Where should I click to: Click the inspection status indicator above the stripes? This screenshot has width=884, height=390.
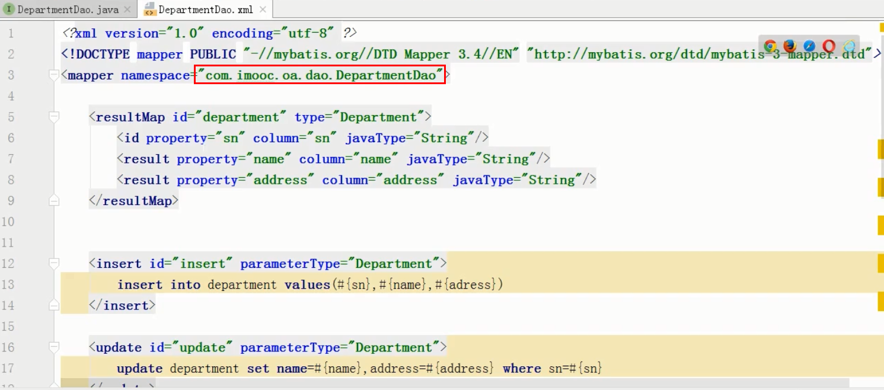click(880, 27)
